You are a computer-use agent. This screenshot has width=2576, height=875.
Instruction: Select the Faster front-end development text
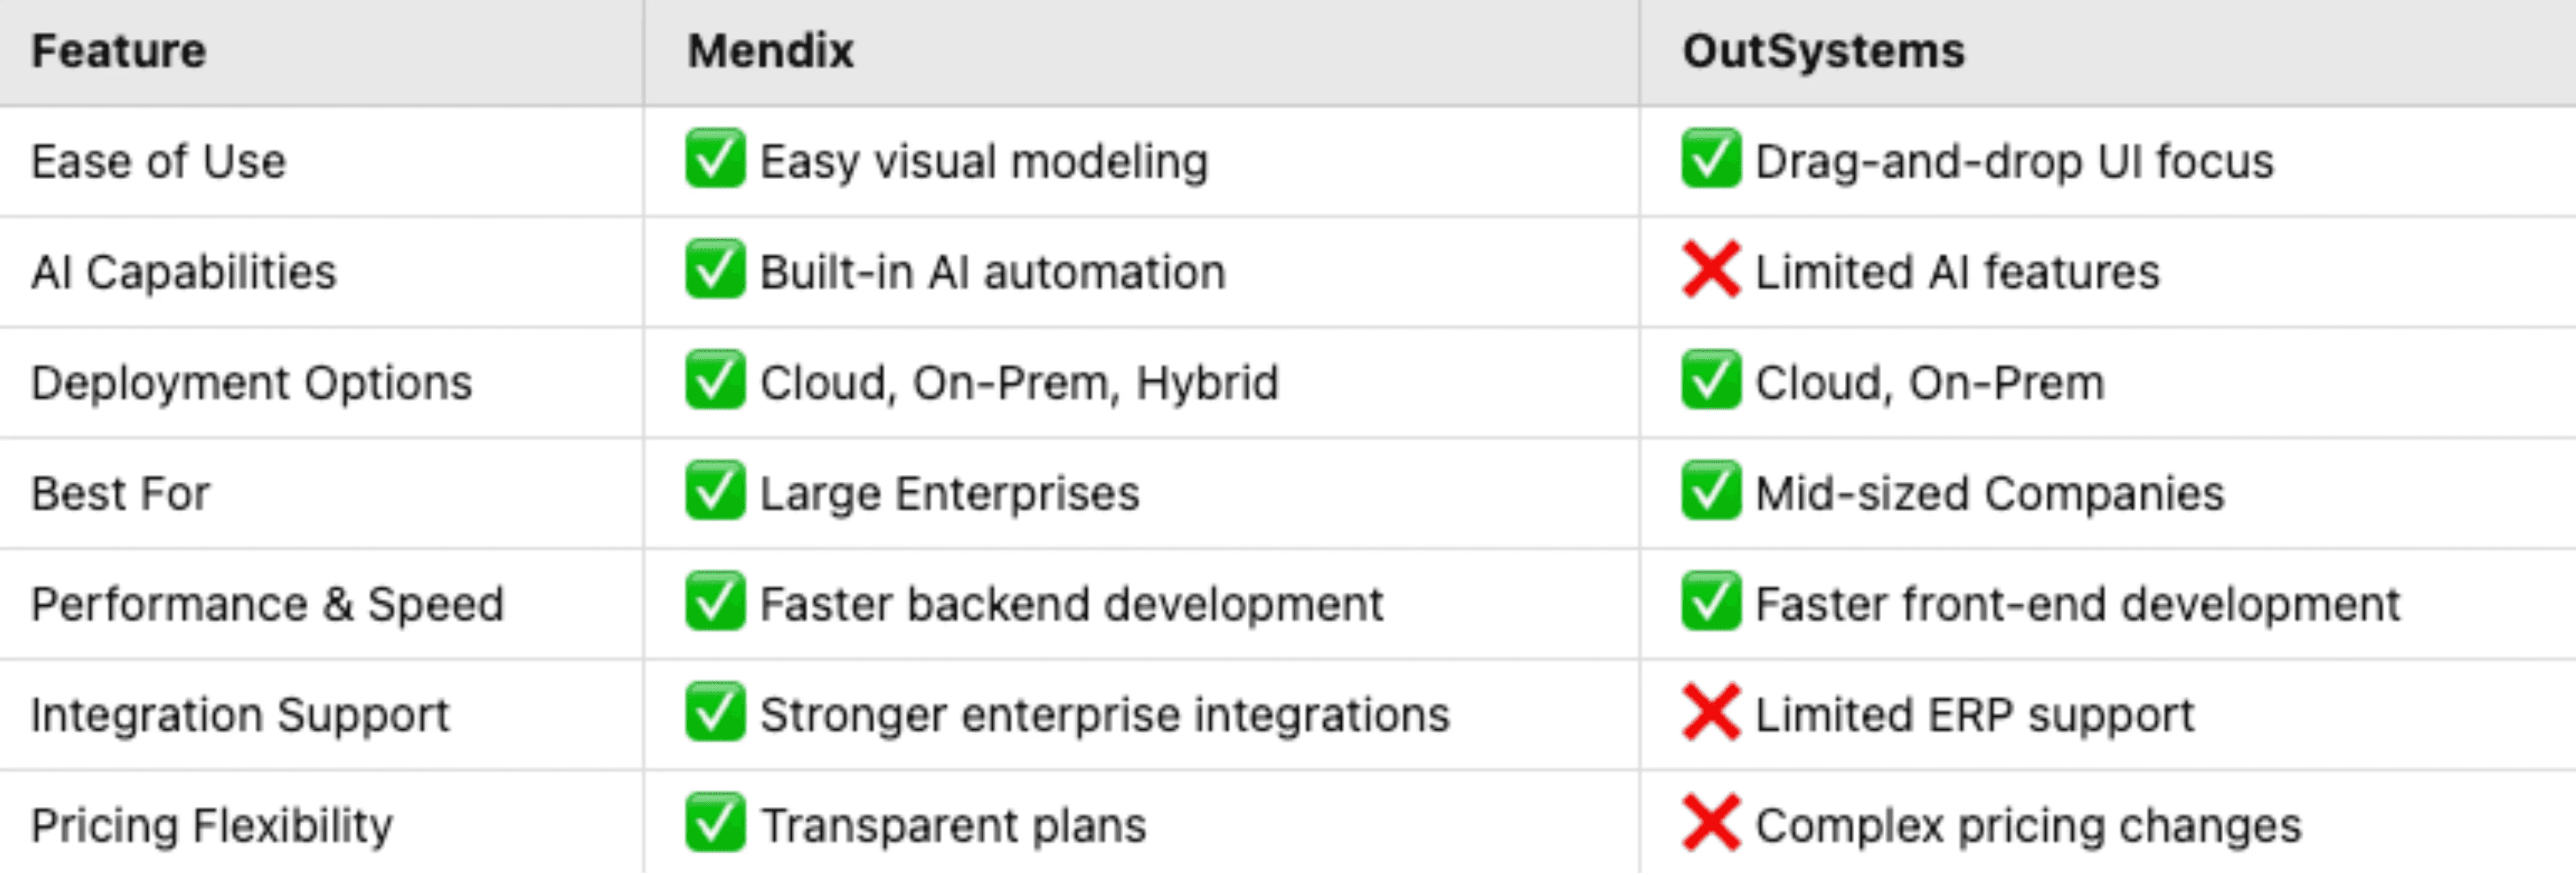coord(2078,604)
